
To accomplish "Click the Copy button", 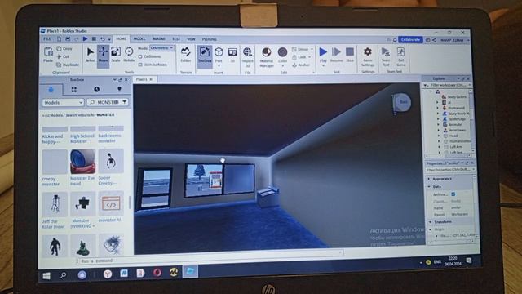I will [x=64, y=49].
